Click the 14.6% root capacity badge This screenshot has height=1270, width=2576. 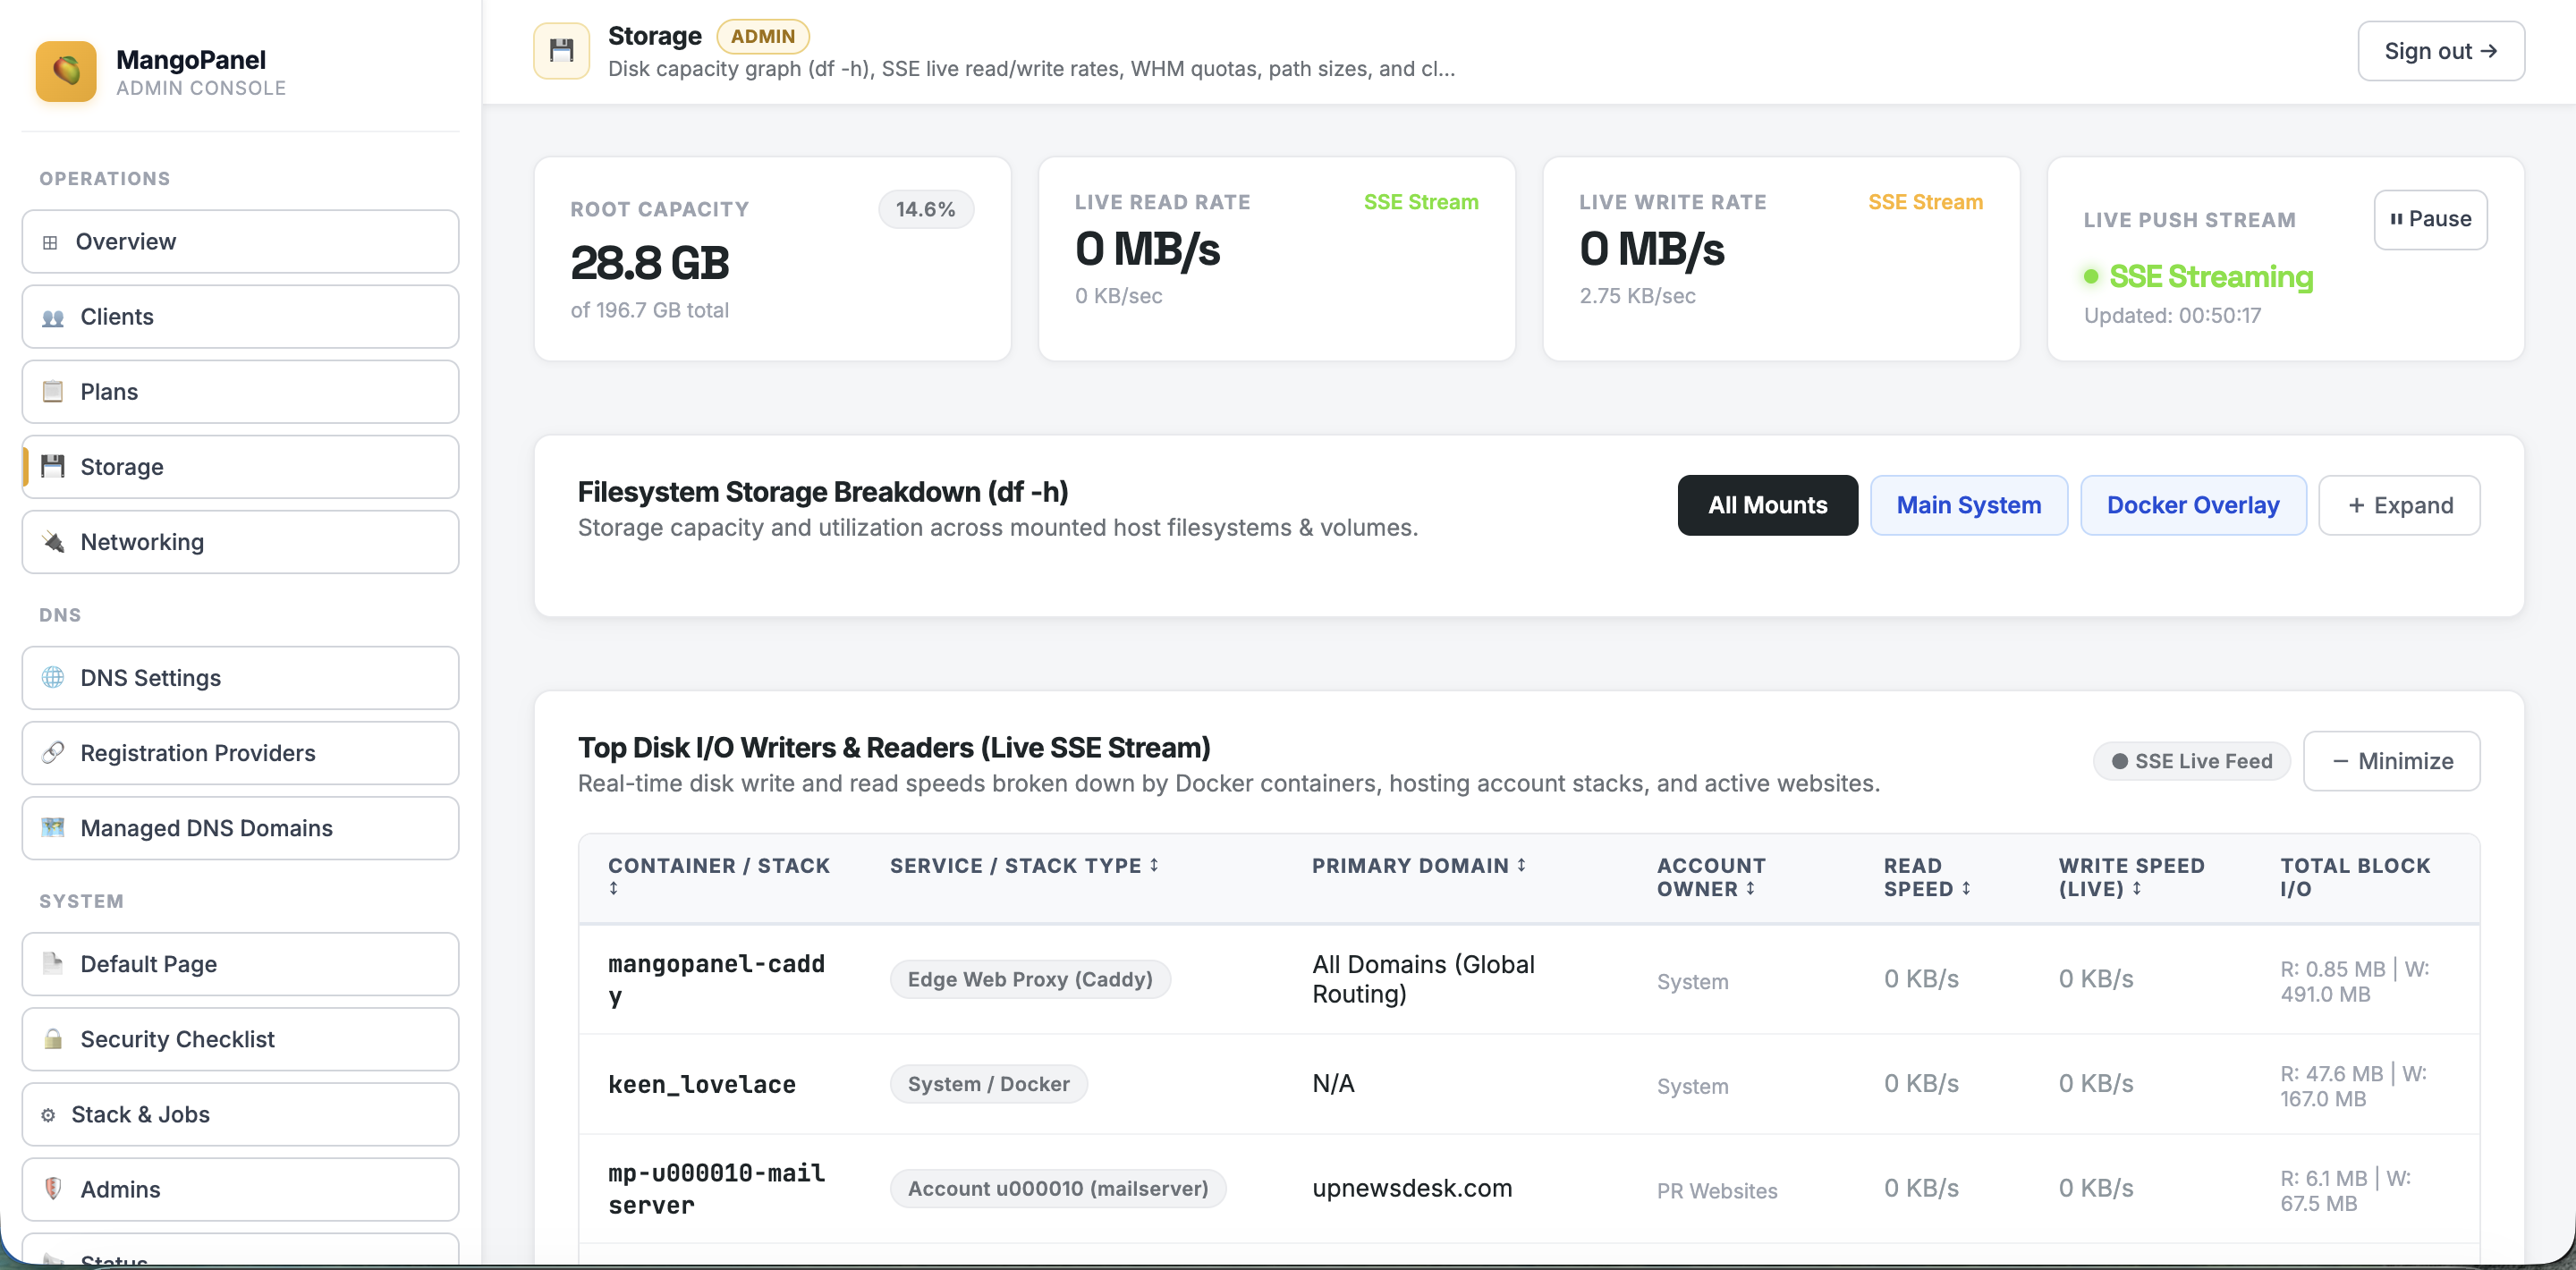925,209
